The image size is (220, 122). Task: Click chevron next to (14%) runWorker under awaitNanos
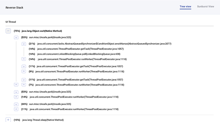pyautogui.click(x=24, y=59)
